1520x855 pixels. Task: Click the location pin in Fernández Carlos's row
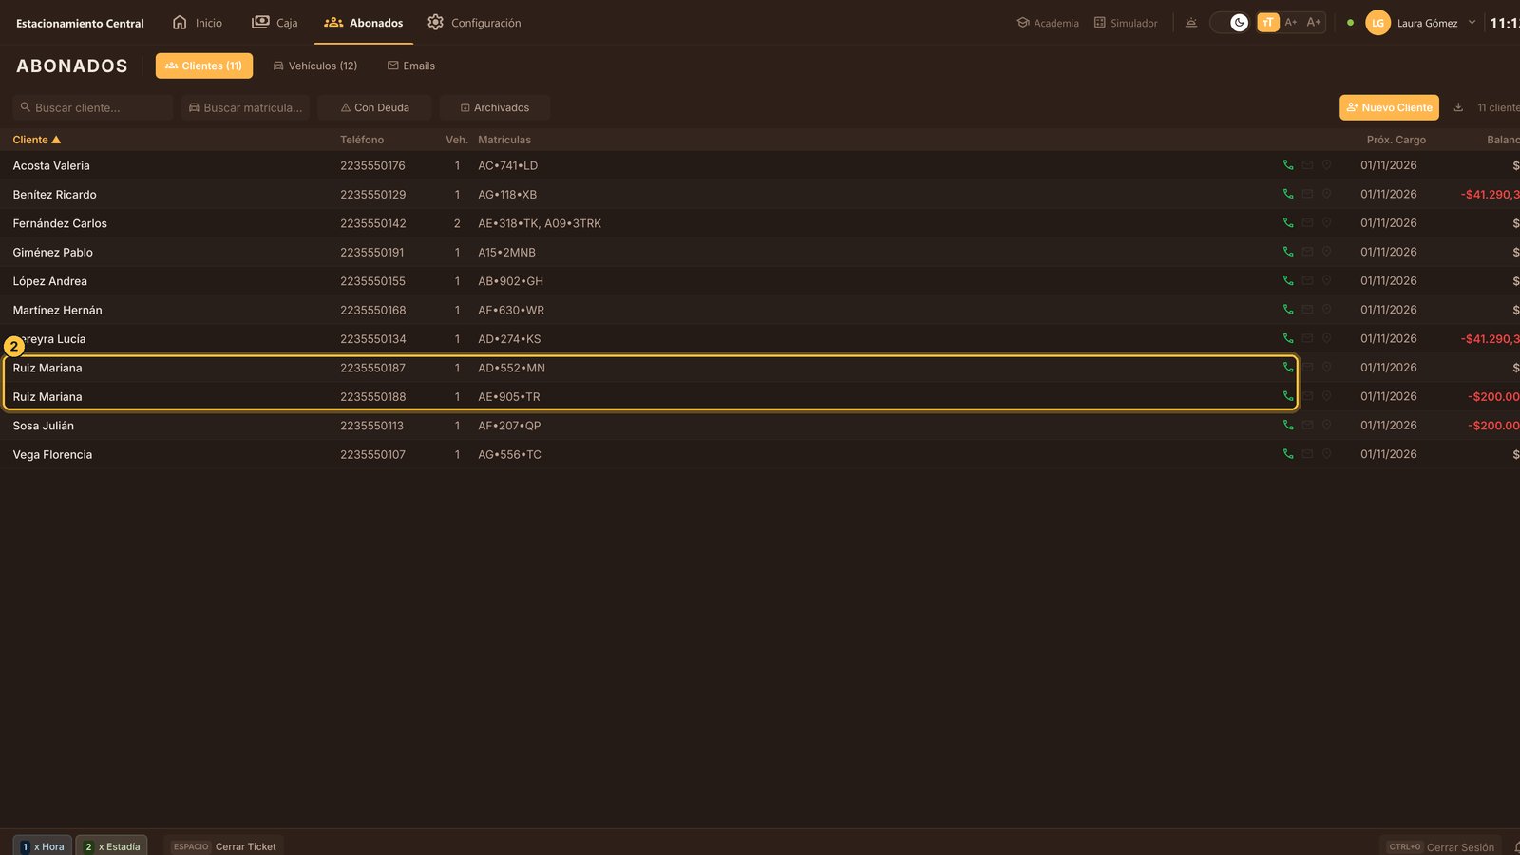[1326, 223]
